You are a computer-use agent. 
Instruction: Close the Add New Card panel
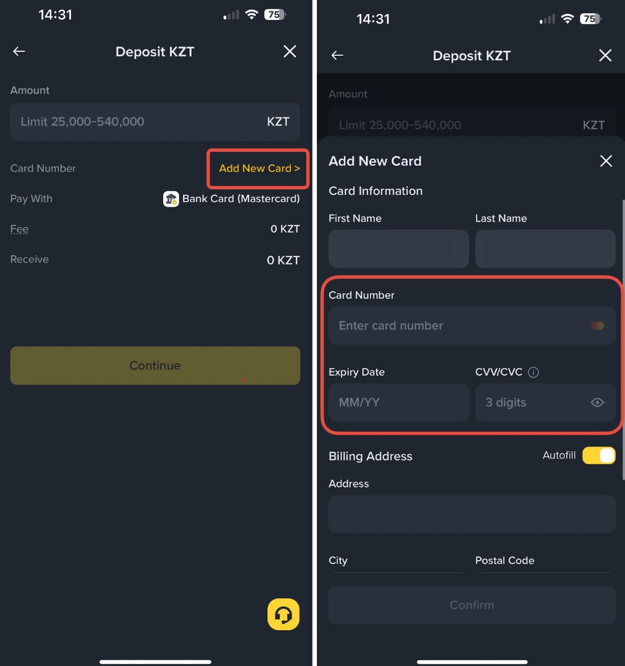[x=606, y=161]
